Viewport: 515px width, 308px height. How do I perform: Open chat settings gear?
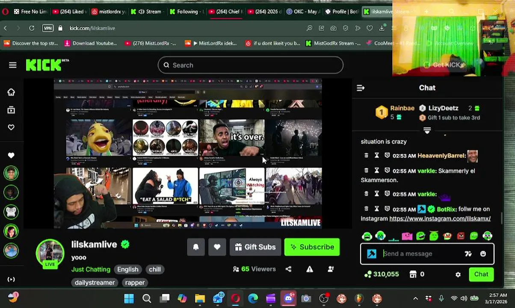[x=458, y=275]
